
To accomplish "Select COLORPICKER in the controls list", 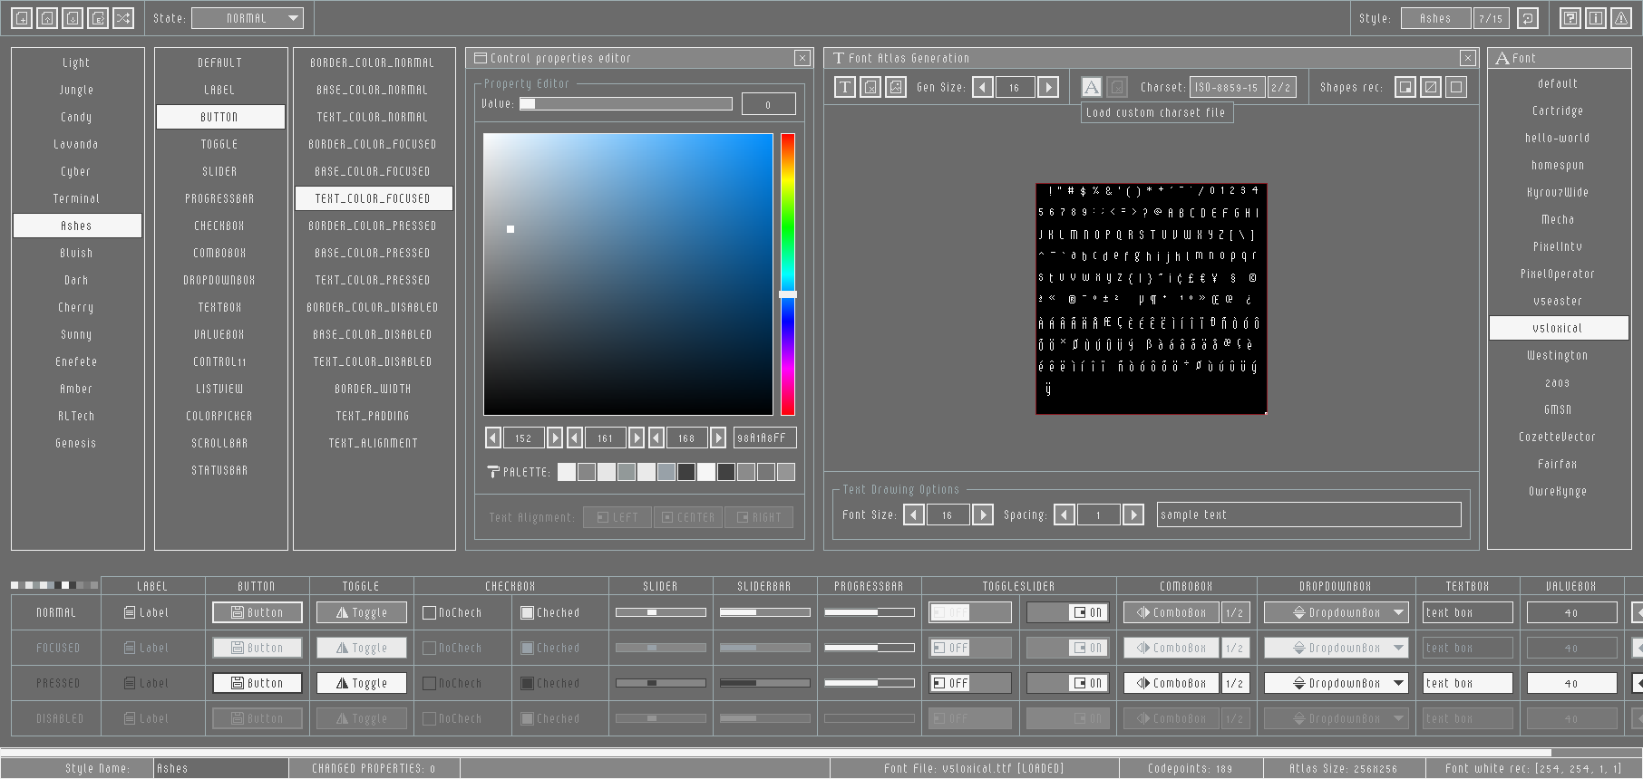I will (219, 416).
